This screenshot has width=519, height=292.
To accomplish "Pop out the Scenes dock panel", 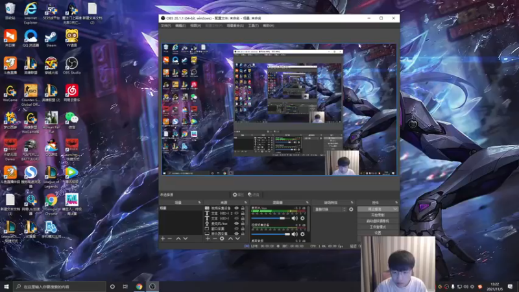I will tap(199, 202).
